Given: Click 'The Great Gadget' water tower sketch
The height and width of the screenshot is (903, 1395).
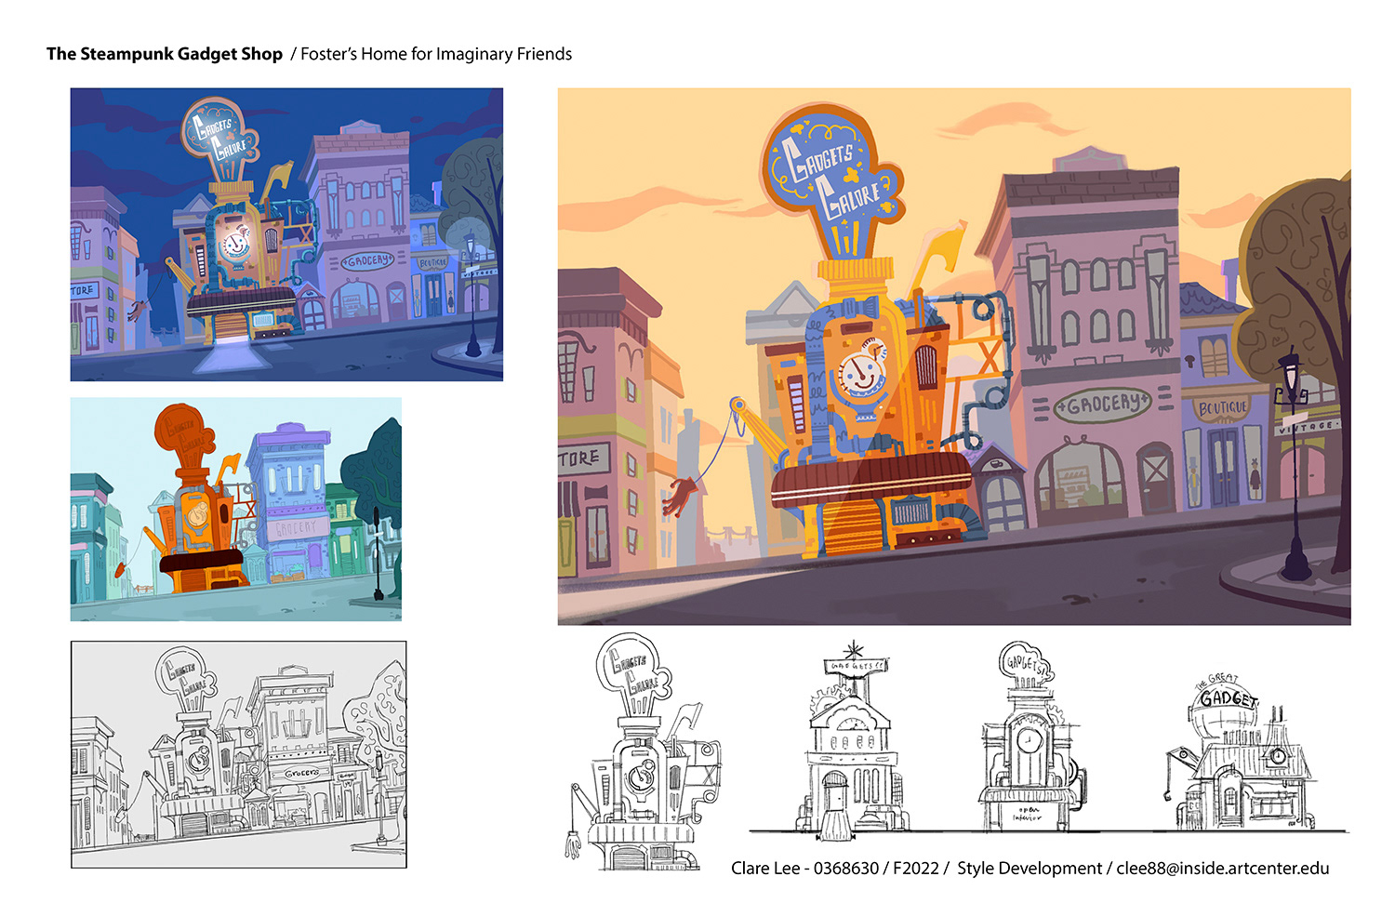Looking at the screenshot, I should (1240, 750).
